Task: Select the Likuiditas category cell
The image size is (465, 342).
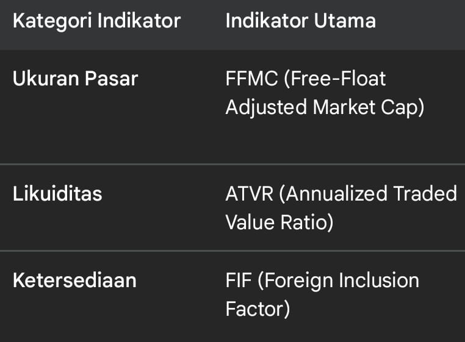Action: click(x=57, y=194)
